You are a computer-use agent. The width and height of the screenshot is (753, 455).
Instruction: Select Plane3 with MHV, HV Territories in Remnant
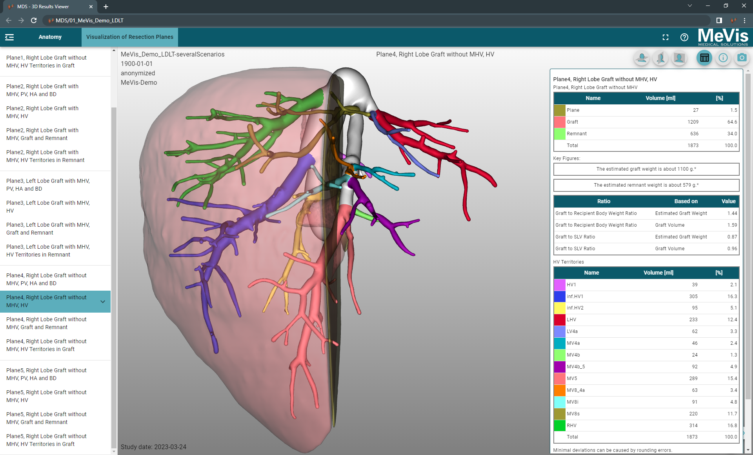click(x=55, y=251)
